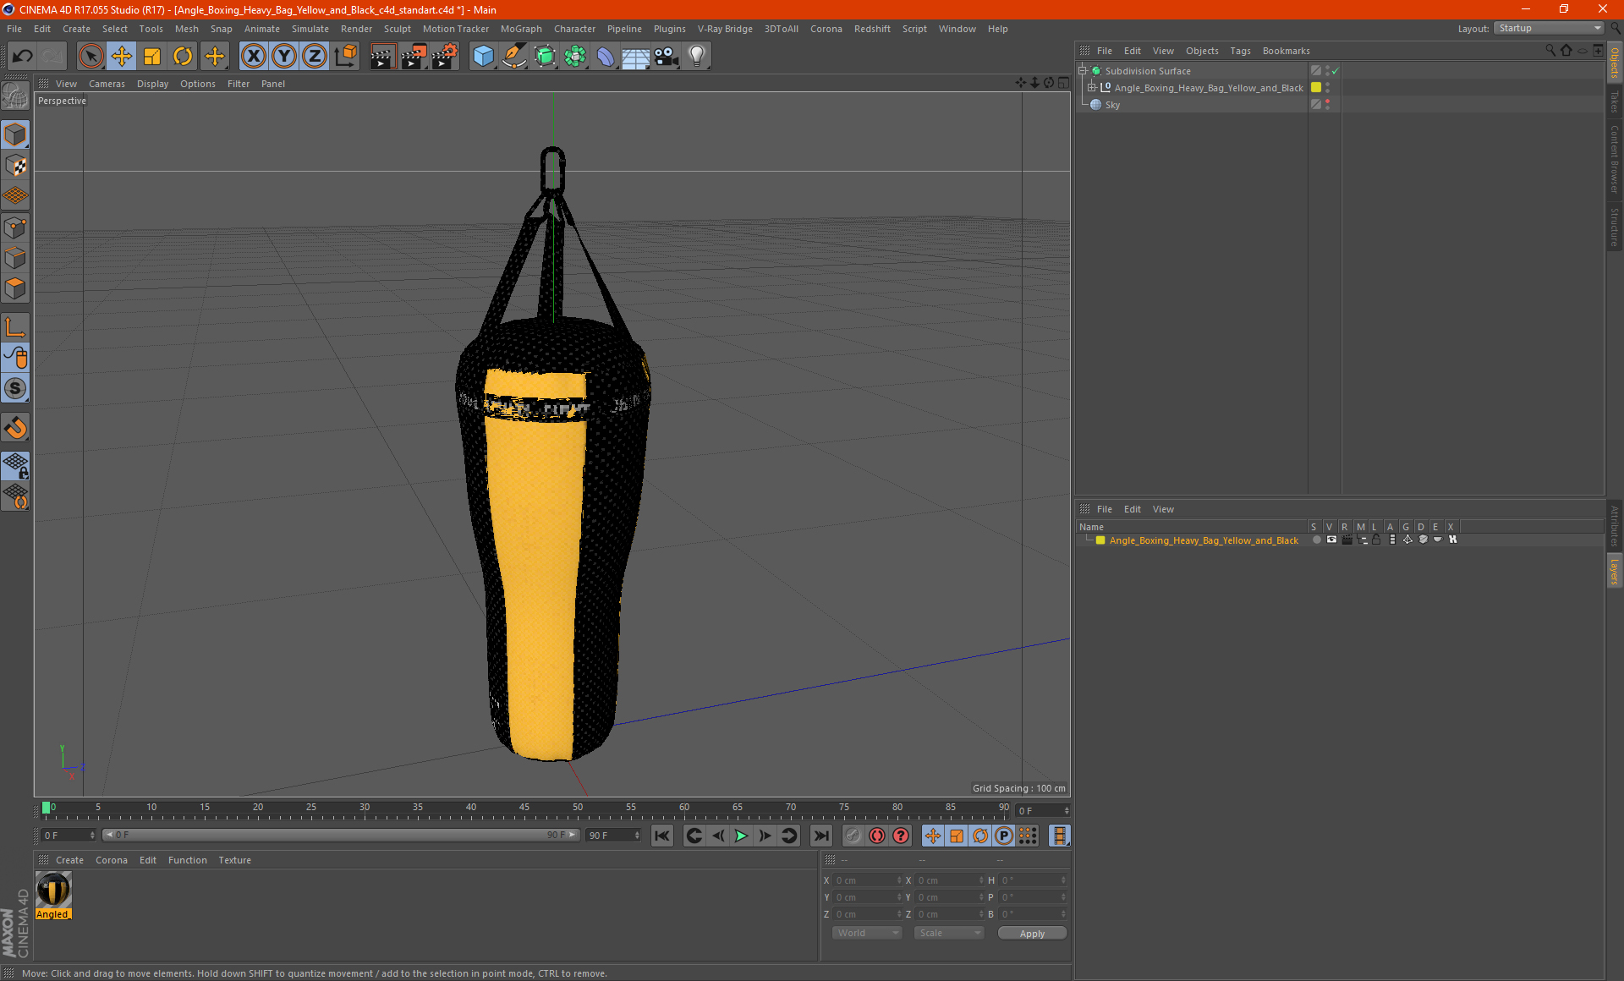Add Subdivision Surface generator icon
This screenshot has height=981, width=1624.
[545, 57]
